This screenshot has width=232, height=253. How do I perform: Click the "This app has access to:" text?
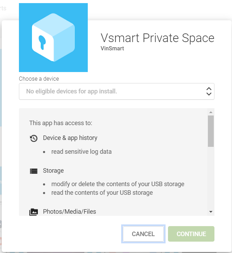pyautogui.click(x=61, y=123)
